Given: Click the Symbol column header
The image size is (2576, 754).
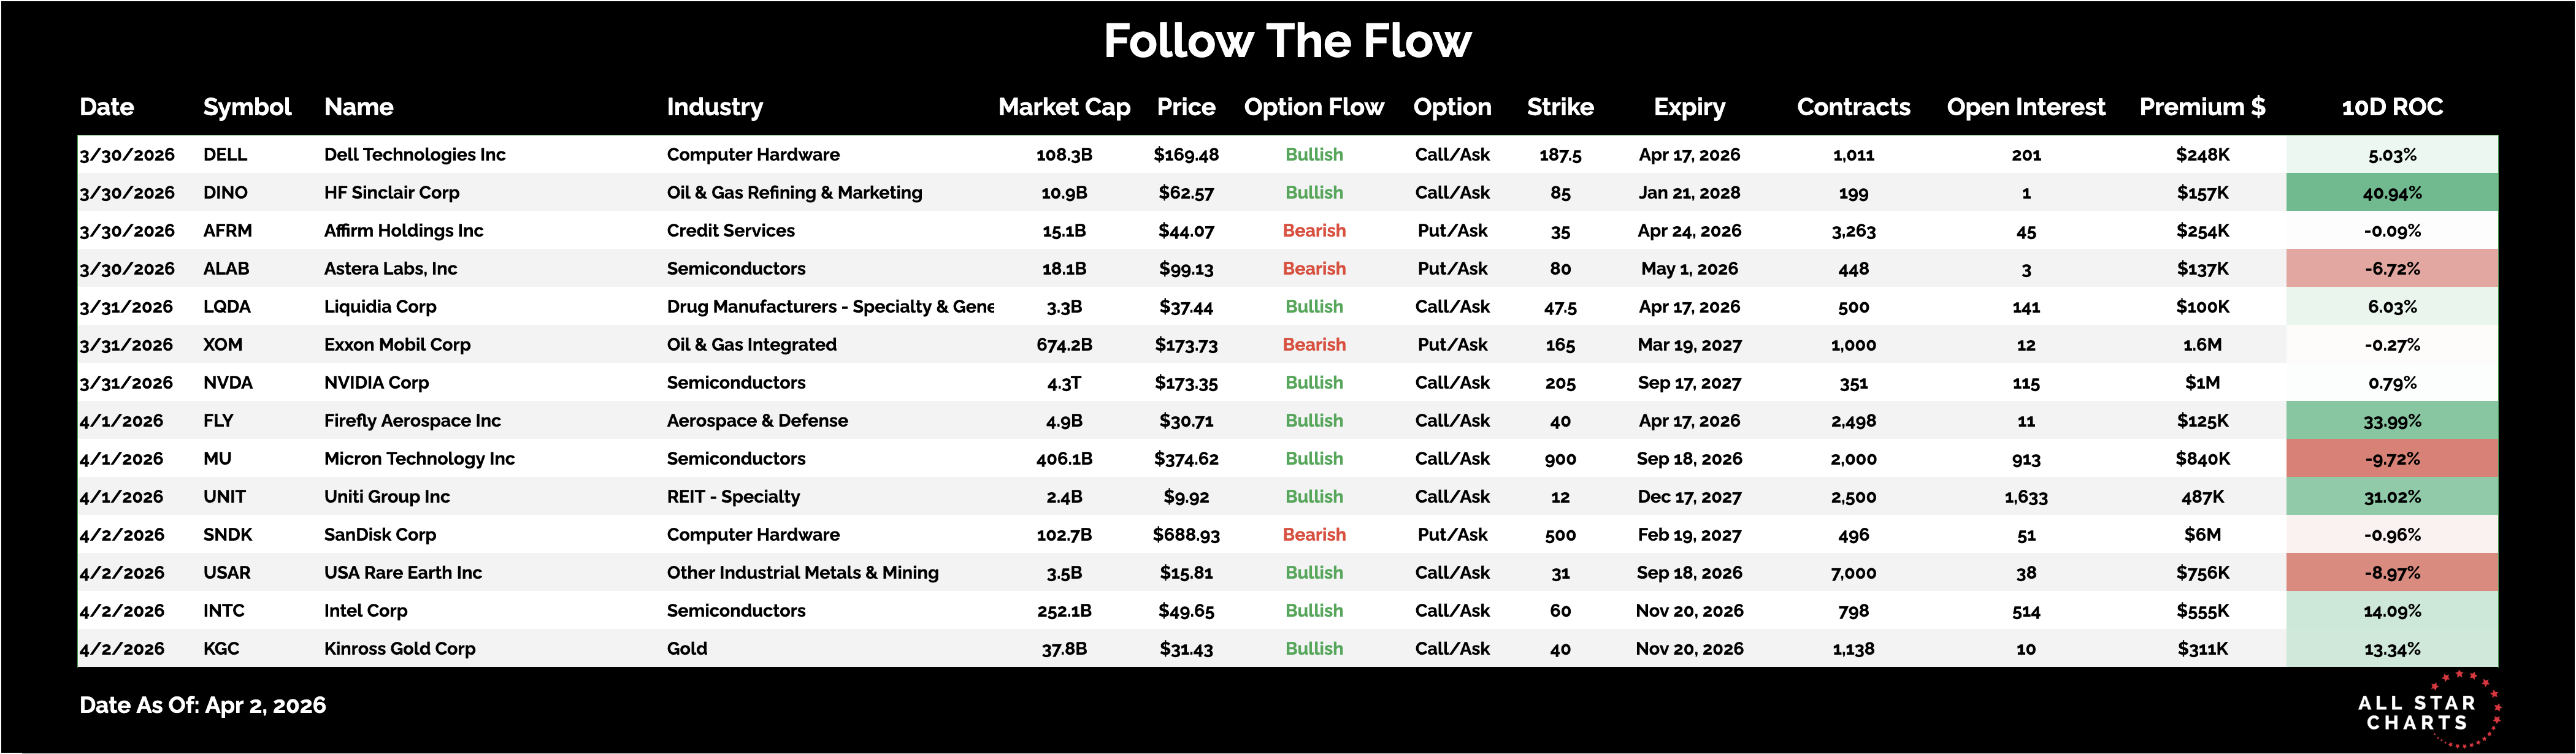Looking at the screenshot, I should click(x=247, y=107).
